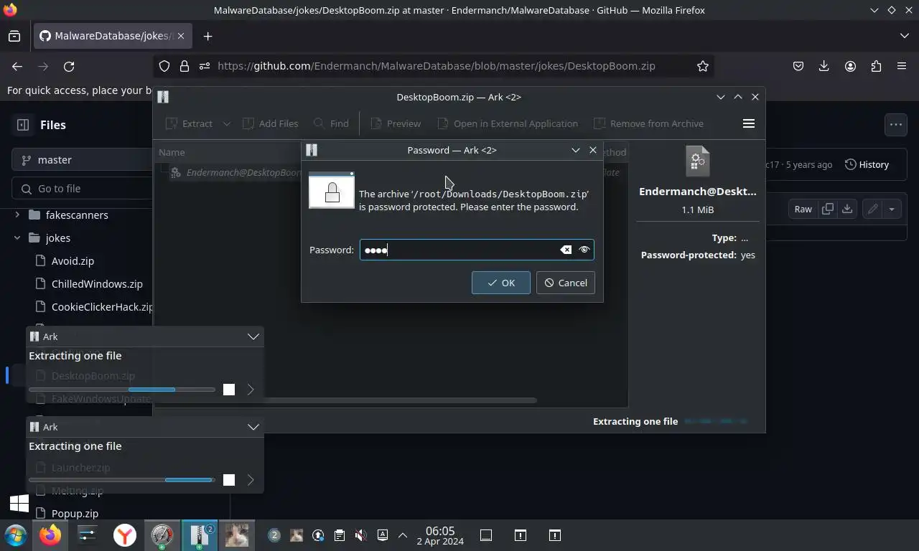Screen dimensions: 919x551
Task: Show details arrow for DesktopBoom extraction
Action: [251, 390]
